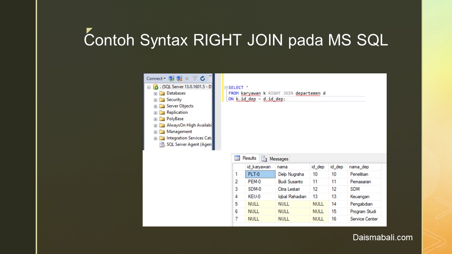Screen dimensions: 452x254
Task: Collapse the SELECT query code block
Action: pos(226,87)
